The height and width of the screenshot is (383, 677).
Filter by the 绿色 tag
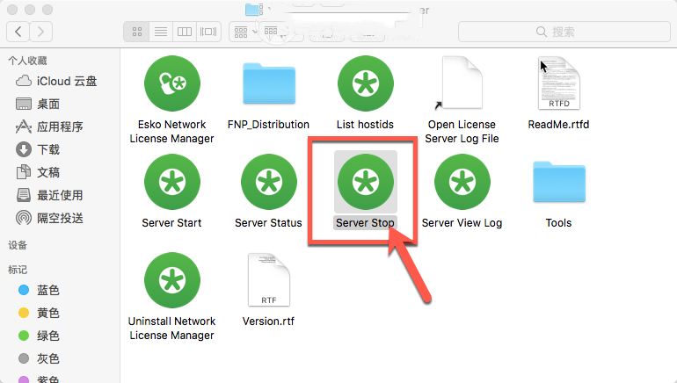pyautogui.click(x=39, y=336)
